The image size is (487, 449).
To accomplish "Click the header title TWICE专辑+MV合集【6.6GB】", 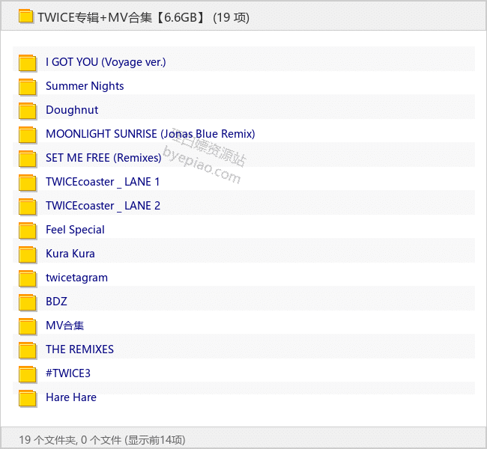I will click(121, 17).
